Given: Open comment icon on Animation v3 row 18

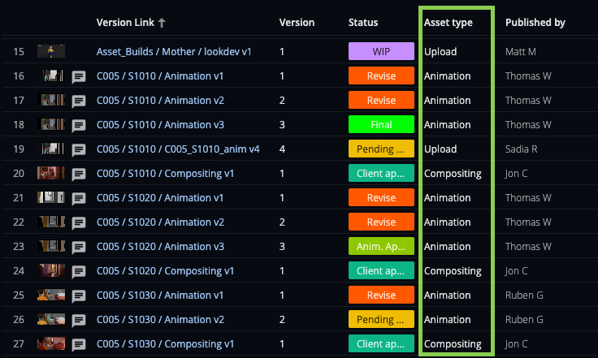Looking at the screenshot, I should point(79,125).
